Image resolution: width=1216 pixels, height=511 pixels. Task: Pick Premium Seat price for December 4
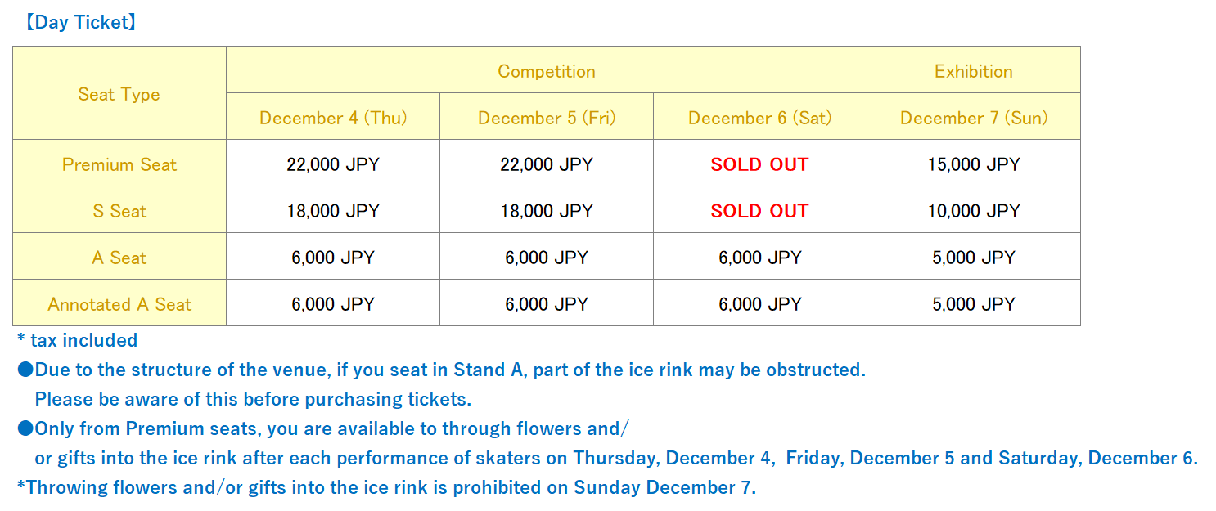tap(332, 164)
